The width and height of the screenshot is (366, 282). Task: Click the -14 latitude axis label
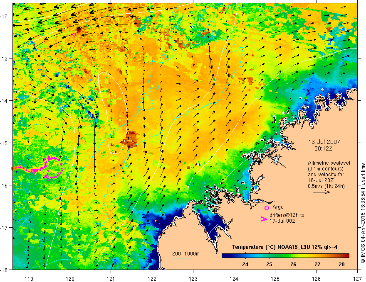click(x=4, y=101)
